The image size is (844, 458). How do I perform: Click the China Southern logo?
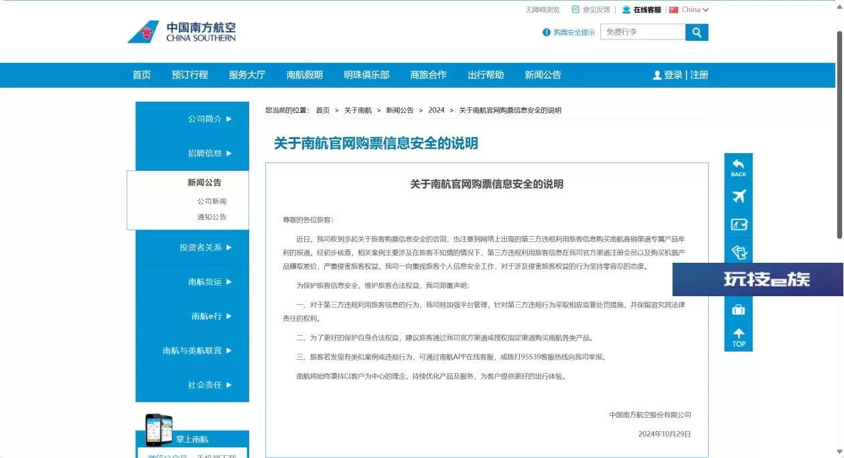(x=182, y=31)
